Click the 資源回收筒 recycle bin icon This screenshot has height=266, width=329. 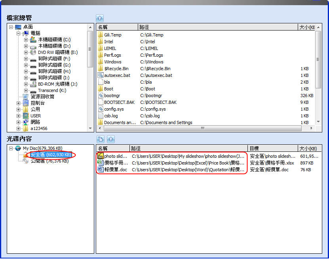click(x=26, y=97)
